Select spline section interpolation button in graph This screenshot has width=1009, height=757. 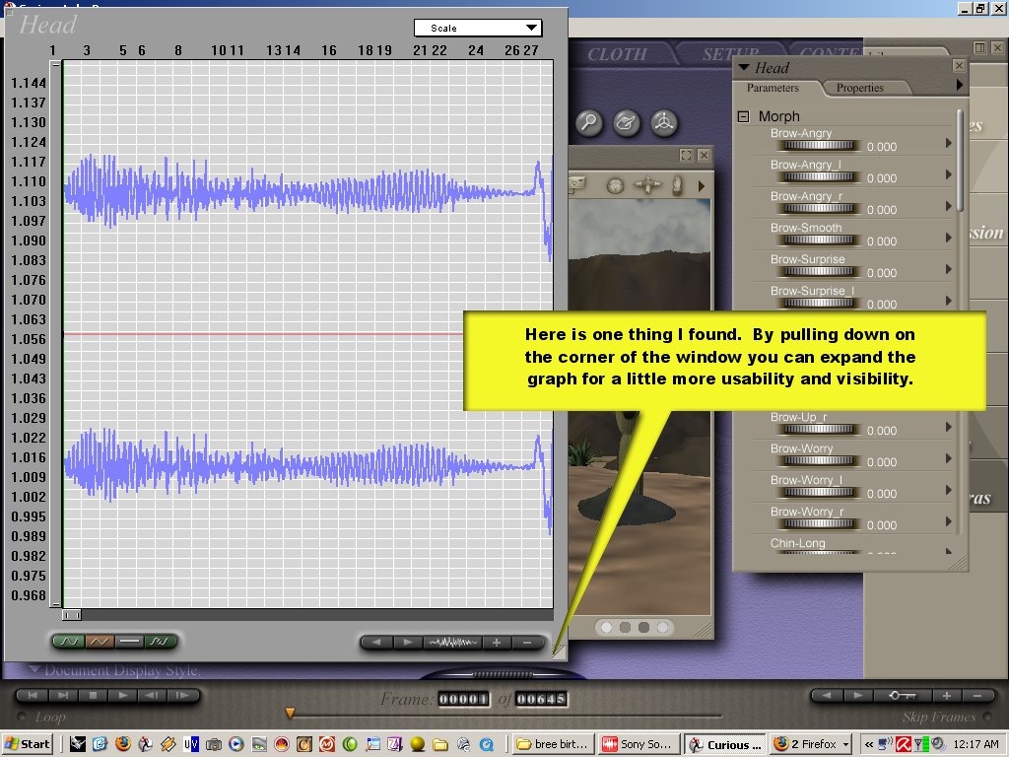click(68, 642)
